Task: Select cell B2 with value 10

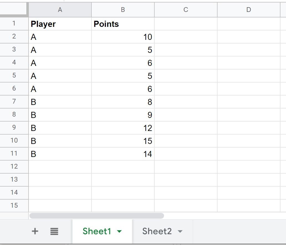Action: click(x=123, y=37)
